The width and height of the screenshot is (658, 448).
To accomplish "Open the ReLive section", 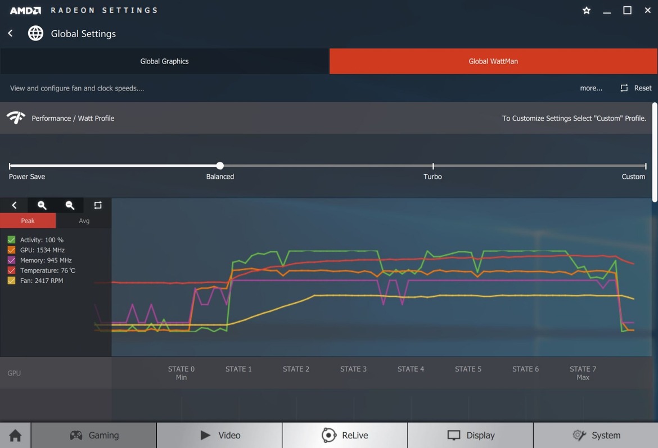I will point(345,436).
